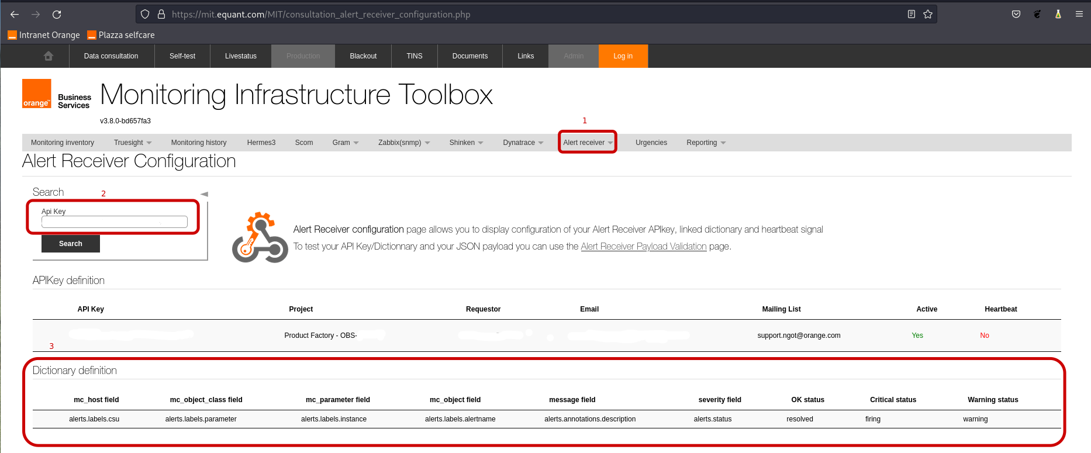Bookmark this page with the star
The width and height of the screenshot is (1091, 453).
click(x=928, y=14)
